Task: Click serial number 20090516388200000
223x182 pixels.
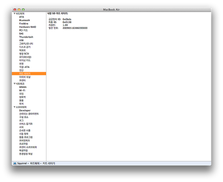Action: coord(75,28)
